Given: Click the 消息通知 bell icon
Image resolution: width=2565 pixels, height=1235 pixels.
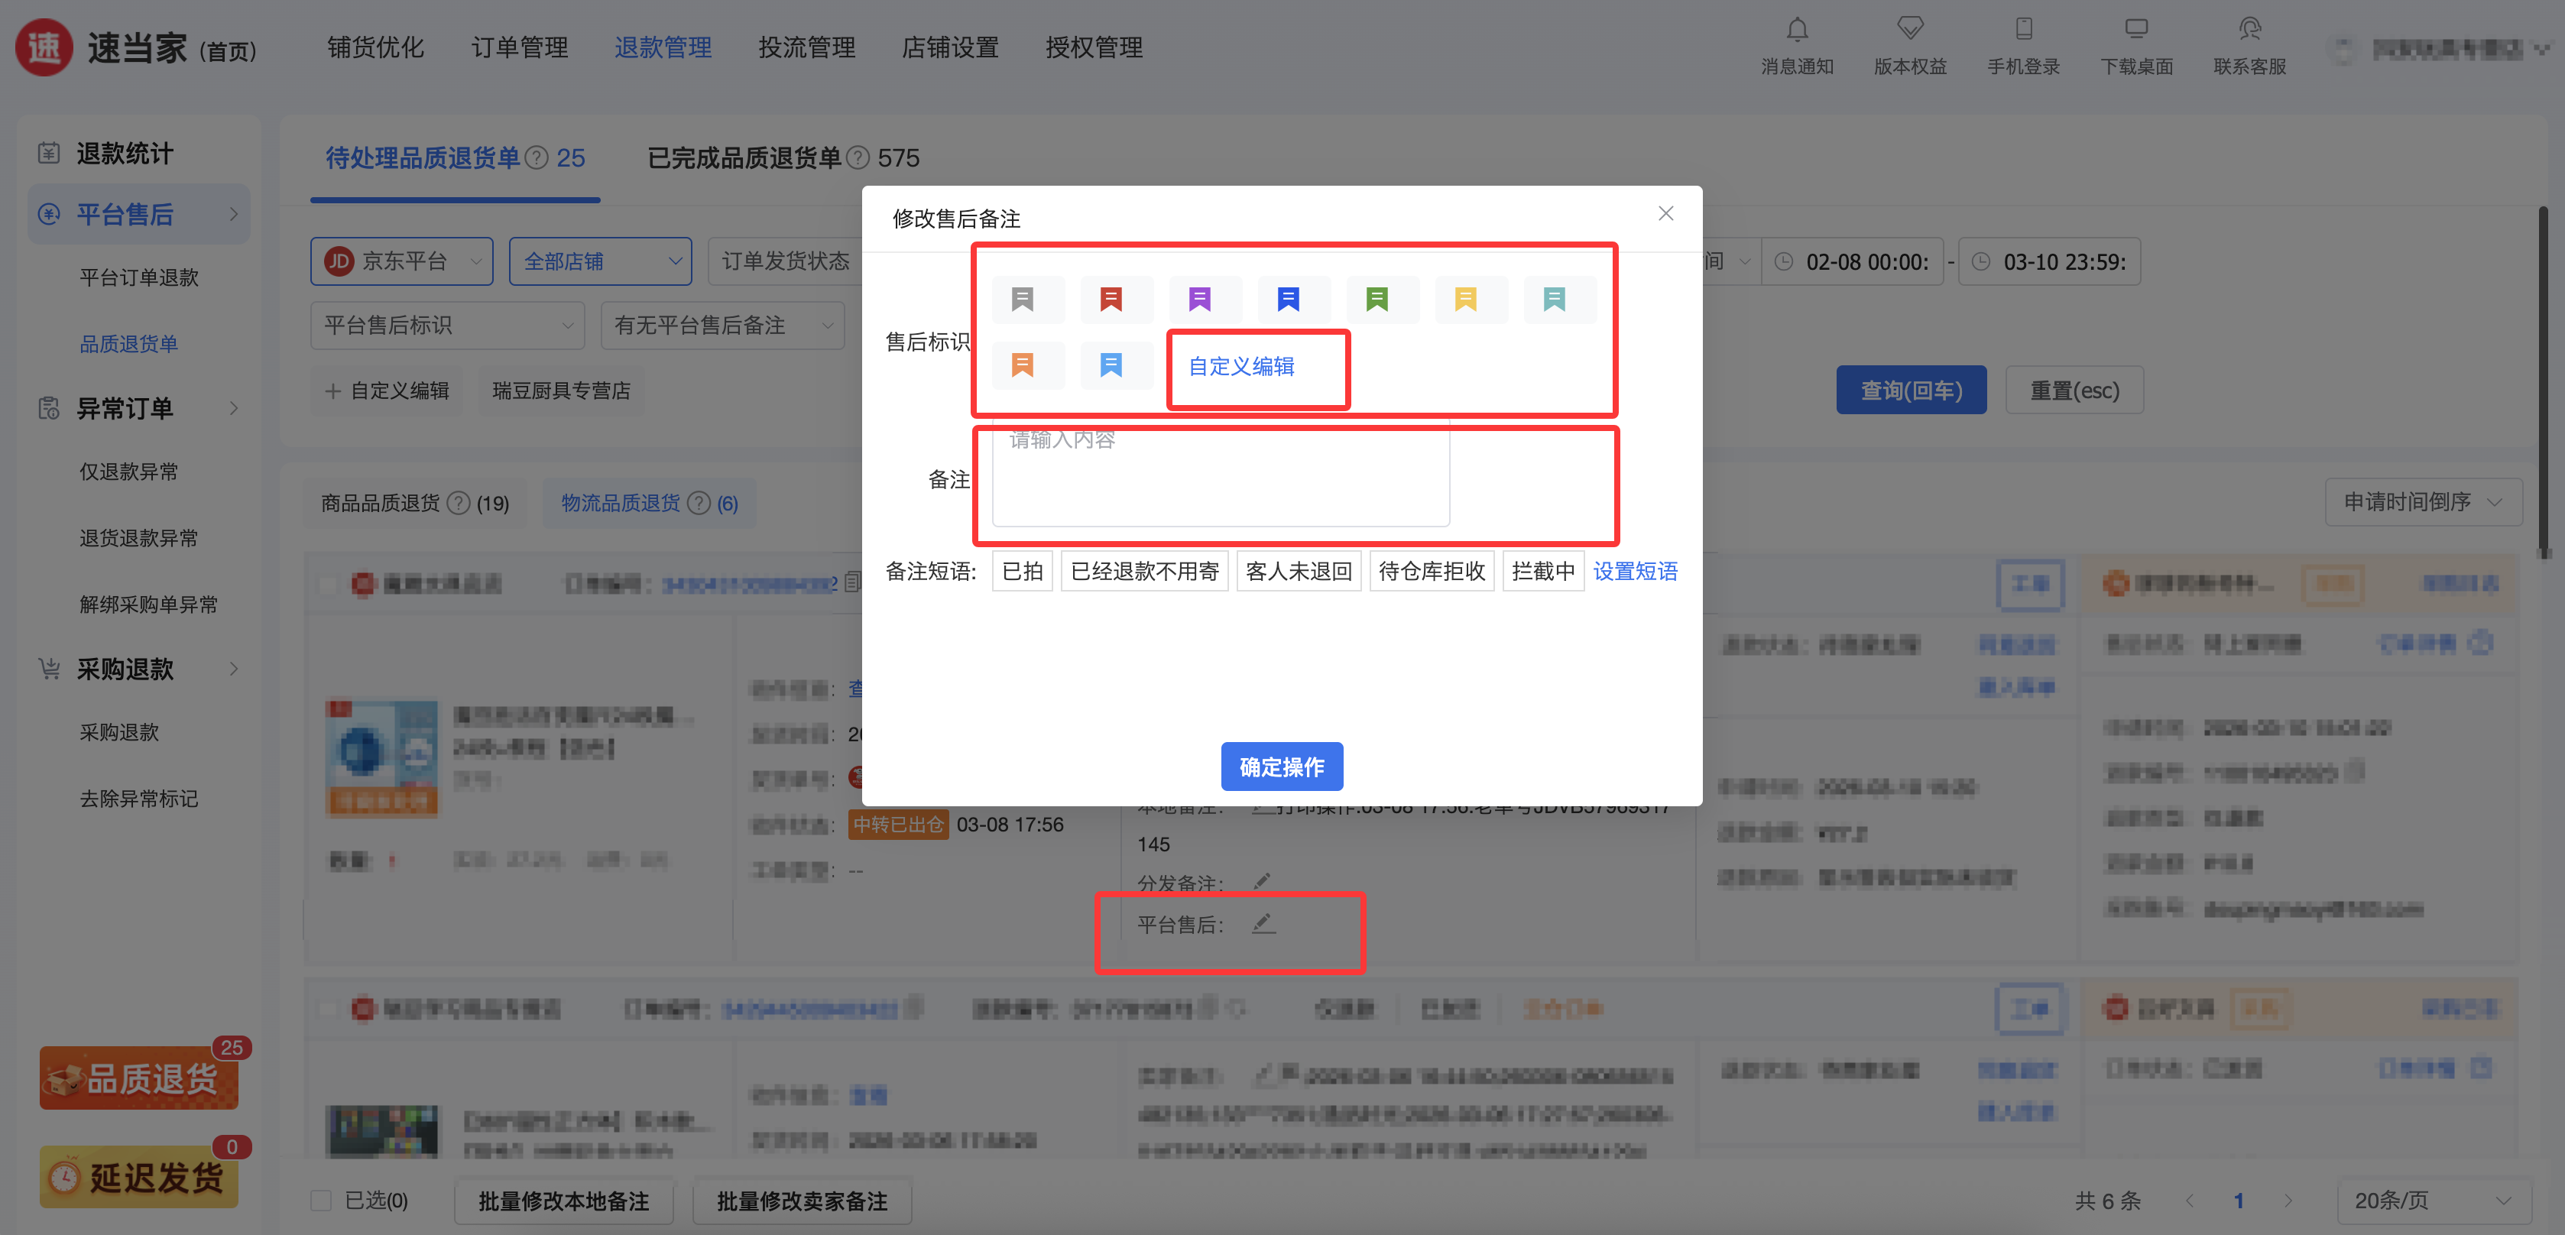Looking at the screenshot, I should 1796,30.
